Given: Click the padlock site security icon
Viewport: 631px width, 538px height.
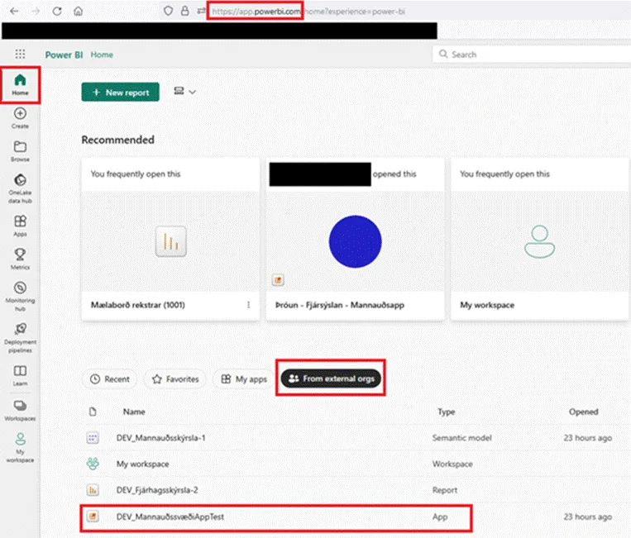Looking at the screenshot, I should pyautogui.click(x=184, y=11).
